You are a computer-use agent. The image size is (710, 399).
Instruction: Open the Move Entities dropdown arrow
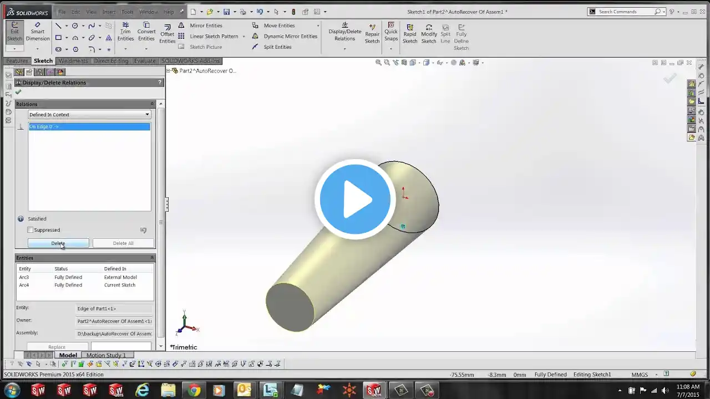[318, 25]
